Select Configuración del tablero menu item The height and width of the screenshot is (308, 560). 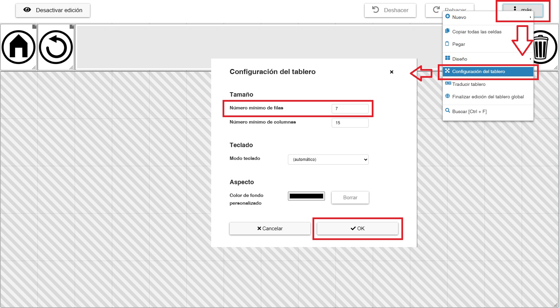488,71
